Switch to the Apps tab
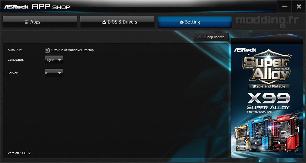This screenshot has height=163, width=306. tap(40, 22)
